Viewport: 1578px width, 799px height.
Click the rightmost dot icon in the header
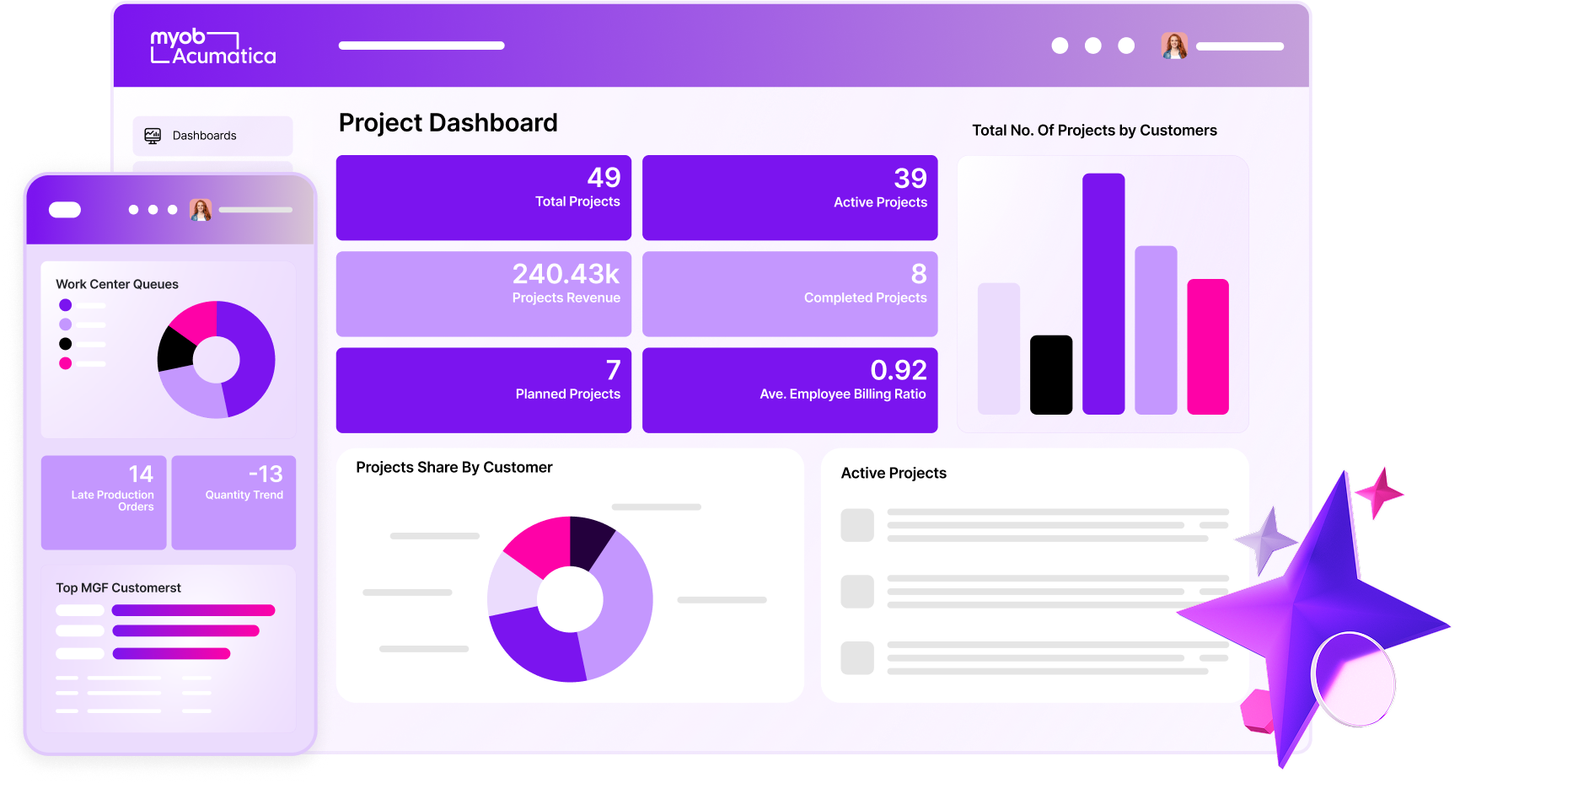(1124, 46)
